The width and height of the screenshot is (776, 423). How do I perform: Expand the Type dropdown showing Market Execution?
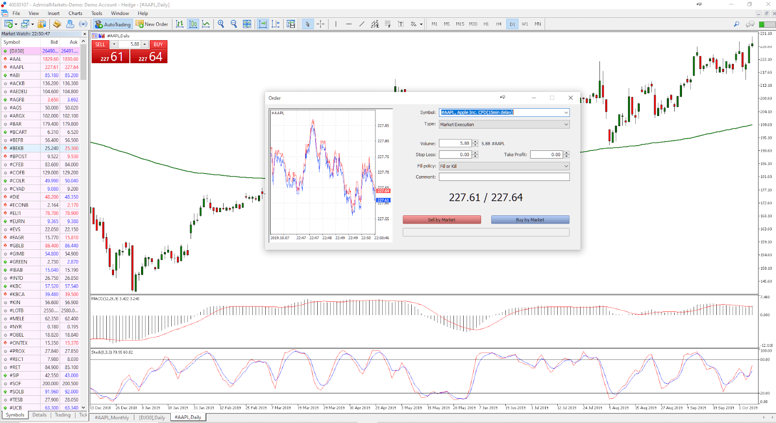pyautogui.click(x=566, y=125)
